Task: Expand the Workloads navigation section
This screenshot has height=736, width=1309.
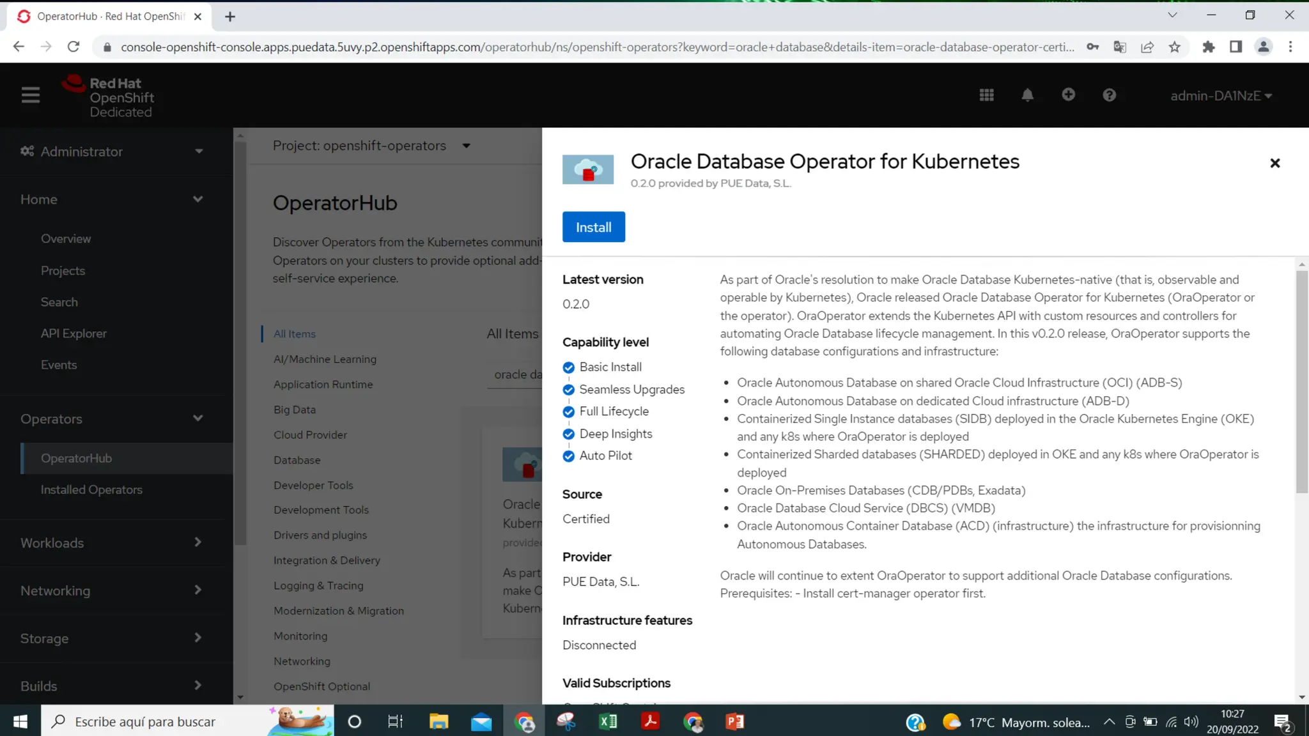Action: click(x=112, y=542)
